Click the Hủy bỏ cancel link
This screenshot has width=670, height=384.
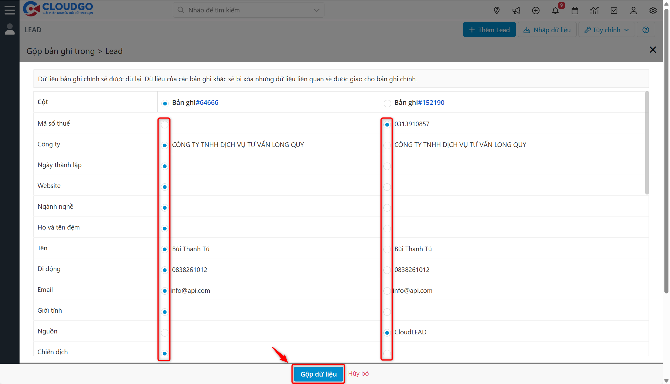click(x=358, y=373)
